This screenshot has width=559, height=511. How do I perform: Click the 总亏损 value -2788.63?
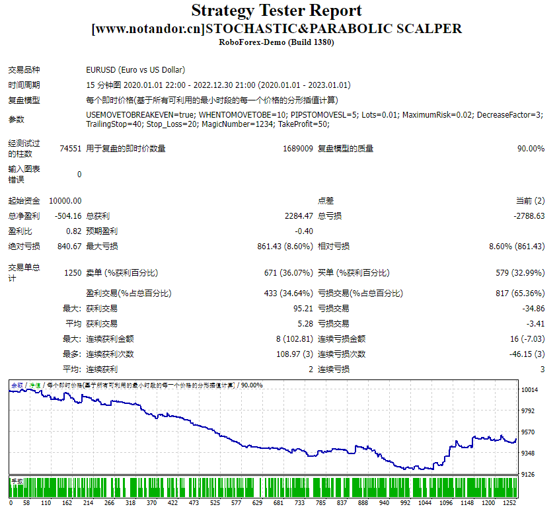point(529,216)
